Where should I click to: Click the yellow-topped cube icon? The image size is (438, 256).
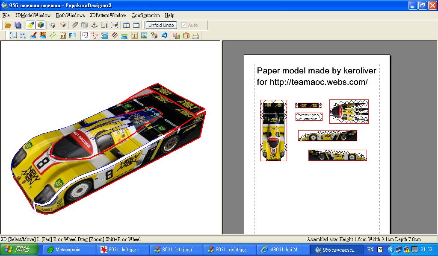62,25
